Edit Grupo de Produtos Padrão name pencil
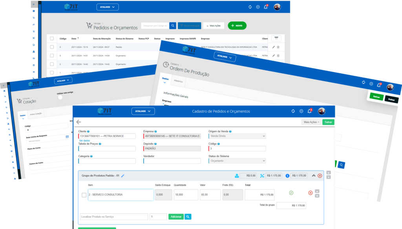This screenshot has width=402, height=229. 123,176
